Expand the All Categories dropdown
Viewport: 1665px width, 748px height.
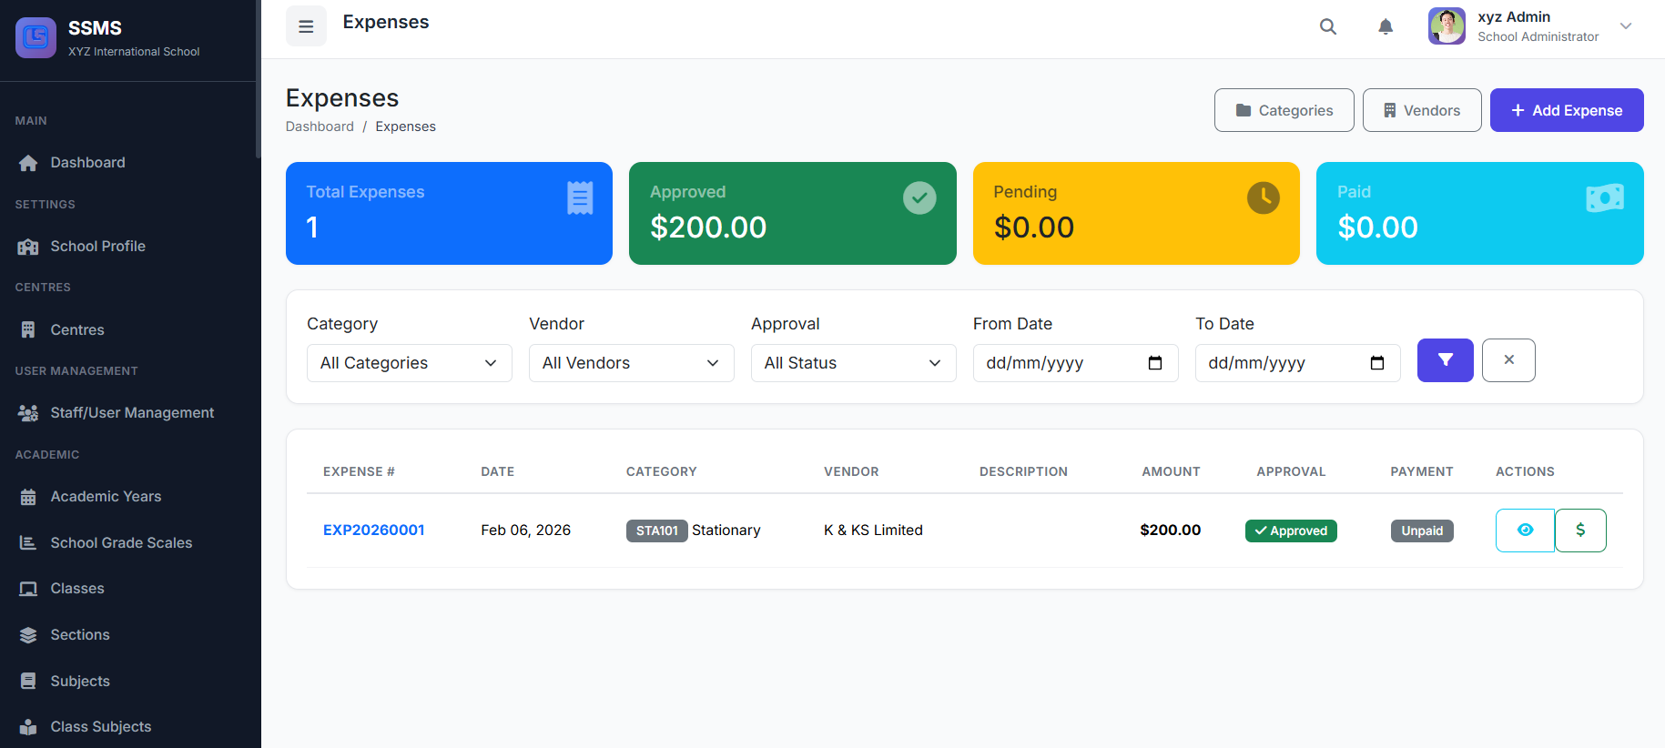tap(409, 363)
